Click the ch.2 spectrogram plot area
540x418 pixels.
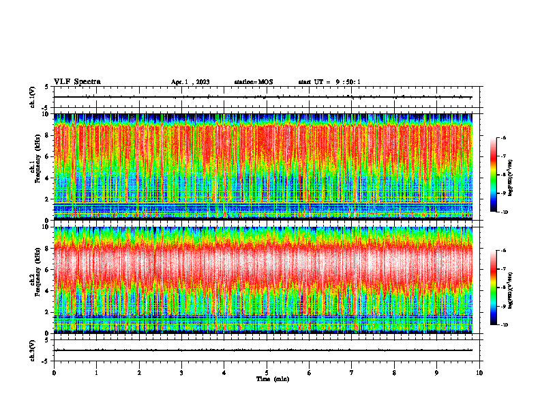pyautogui.click(x=262, y=280)
